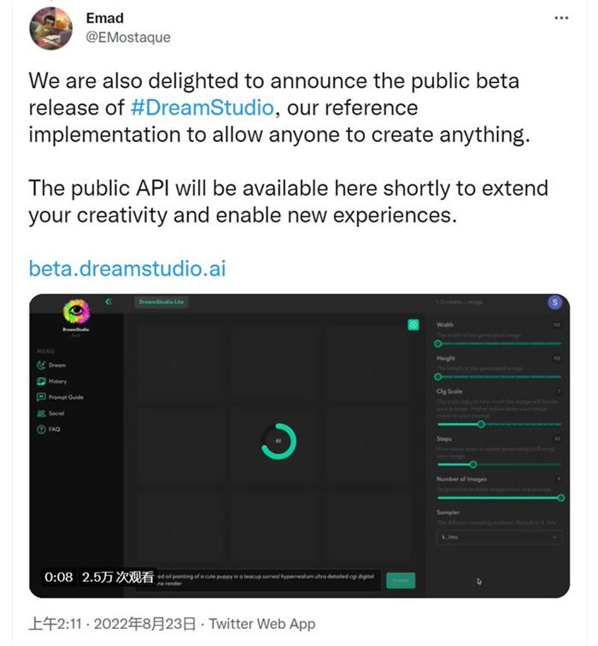This screenshot has width=598, height=646.
Task: Open the beta.dreamstudio.ai link
Action: pyautogui.click(x=127, y=268)
